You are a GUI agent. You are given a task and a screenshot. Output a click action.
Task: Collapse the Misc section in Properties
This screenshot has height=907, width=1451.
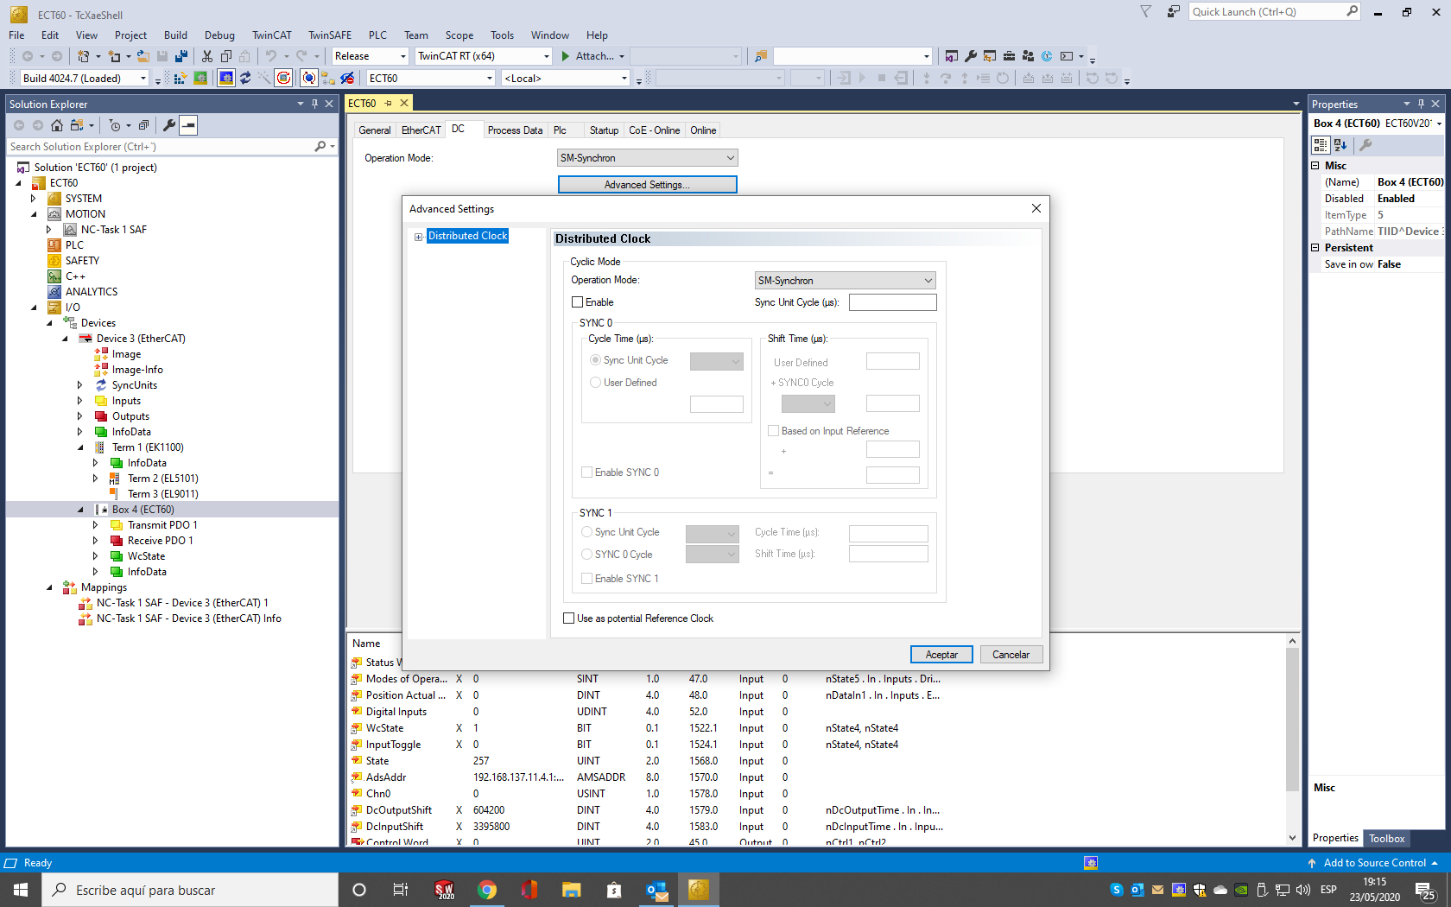tap(1315, 166)
